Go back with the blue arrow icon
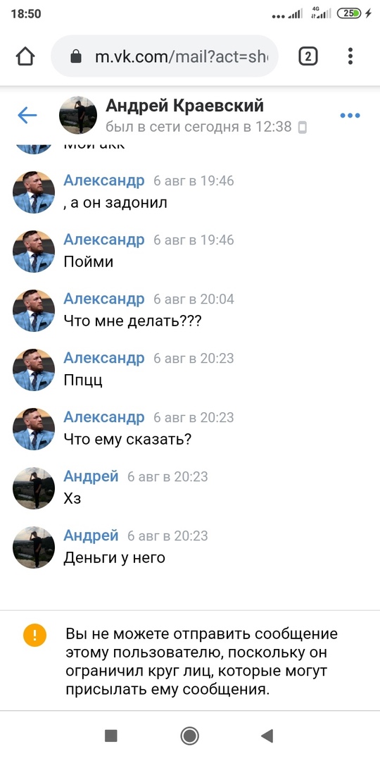The image size is (380, 761). pyautogui.click(x=27, y=115)
